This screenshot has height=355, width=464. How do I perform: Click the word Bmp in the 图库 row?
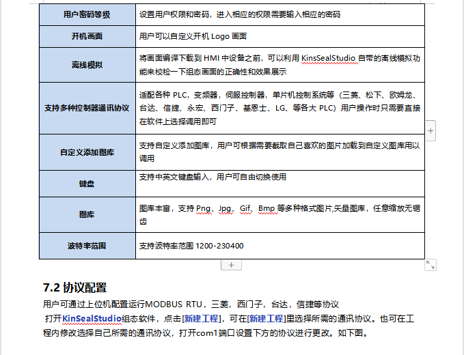pos(267,208)
